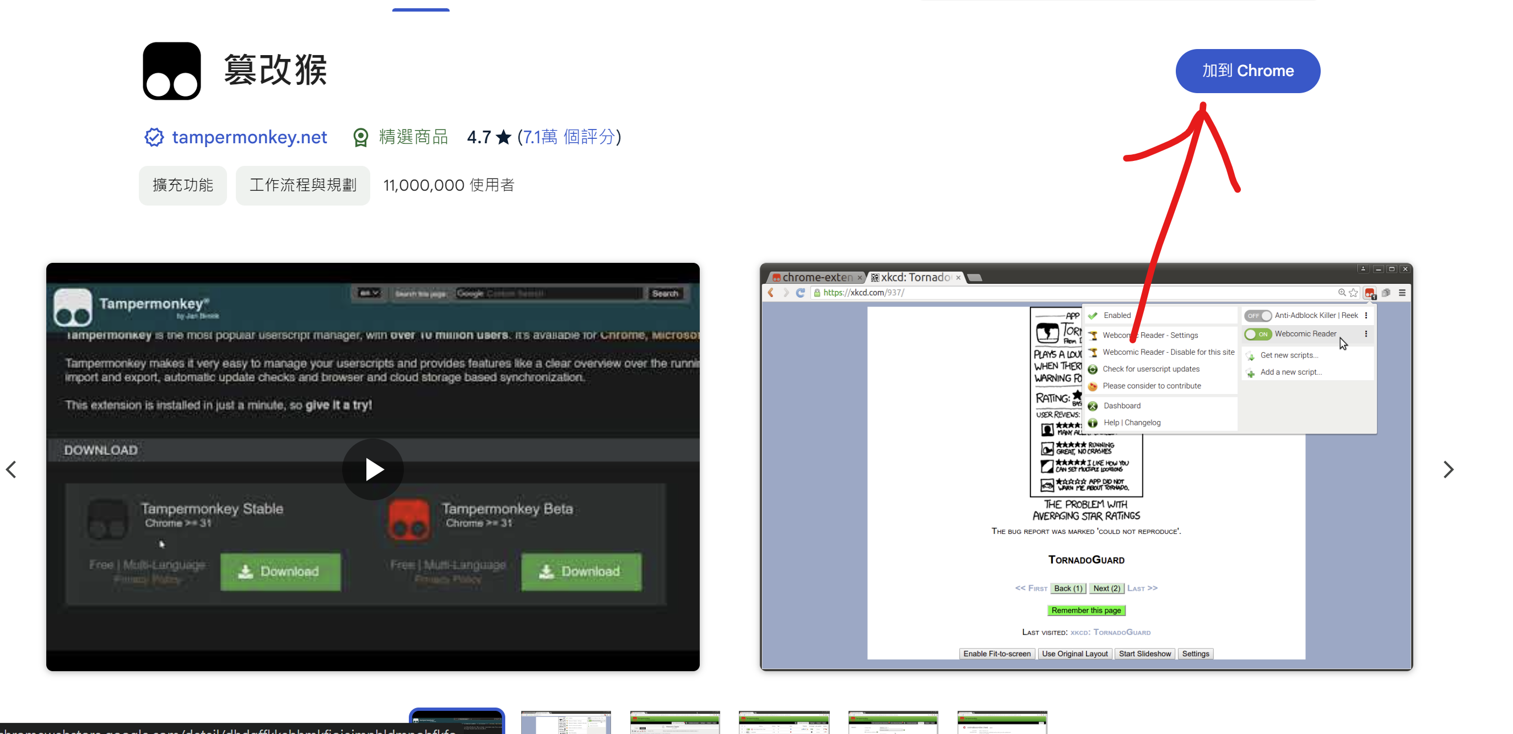This screenshot has height=734, width=1513.
Task: Play the Tampermonkey promo video
Action: [372, 469]
